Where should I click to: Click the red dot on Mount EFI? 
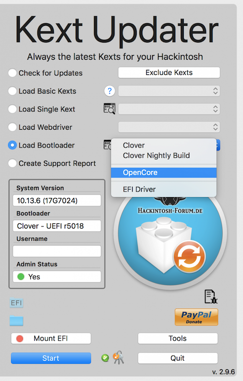point(20,339)
